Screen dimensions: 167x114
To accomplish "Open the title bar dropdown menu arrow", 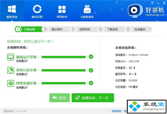I will [x=152, y=3].
